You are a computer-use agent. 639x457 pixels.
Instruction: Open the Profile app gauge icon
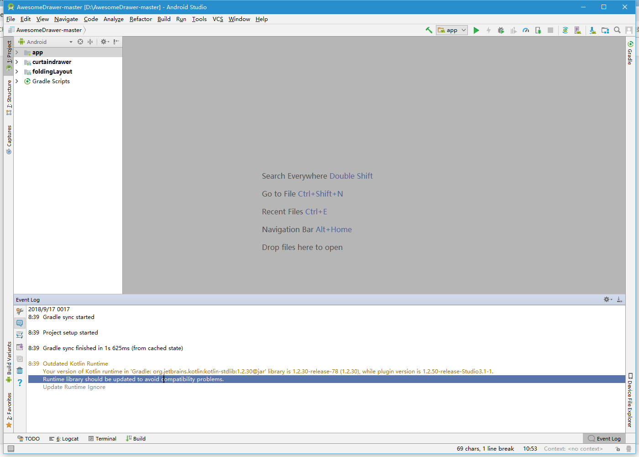(526, 30)
